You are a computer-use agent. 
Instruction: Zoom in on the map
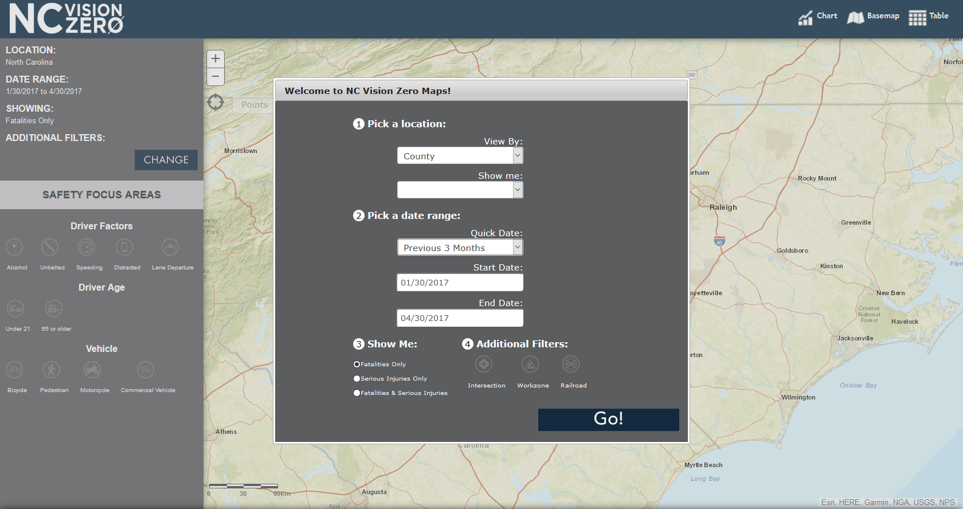[x=216, y=58]
